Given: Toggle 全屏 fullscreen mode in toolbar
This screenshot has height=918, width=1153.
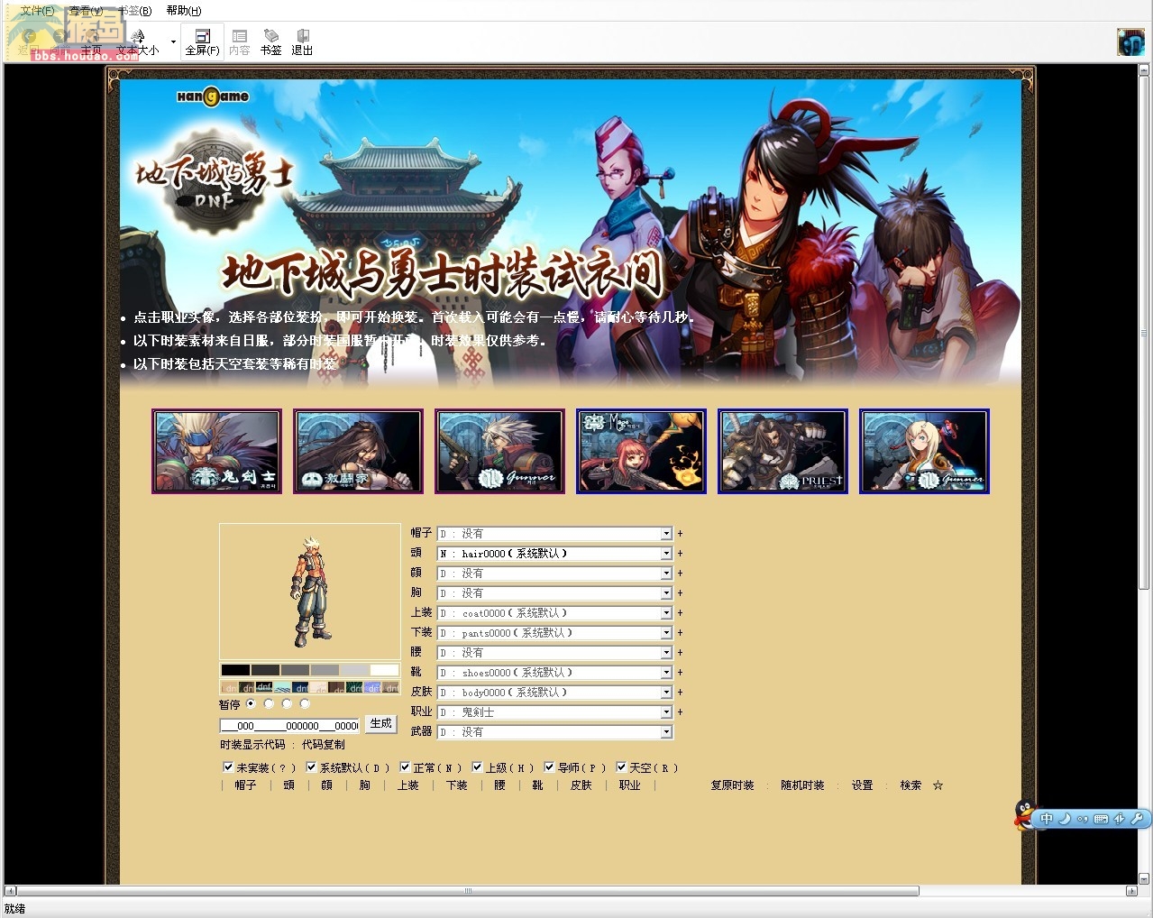Looking at the screenshot, I should click(x=202, y=41).
